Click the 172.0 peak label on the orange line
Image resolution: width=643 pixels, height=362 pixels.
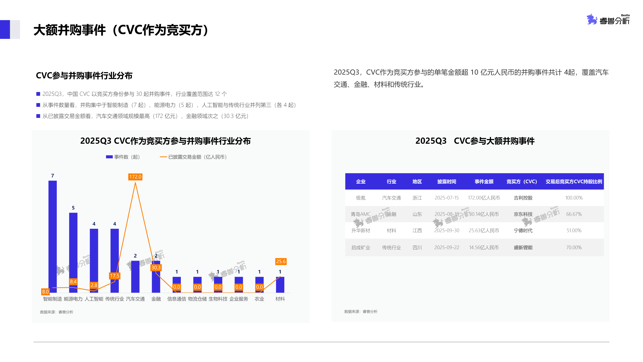135,177
